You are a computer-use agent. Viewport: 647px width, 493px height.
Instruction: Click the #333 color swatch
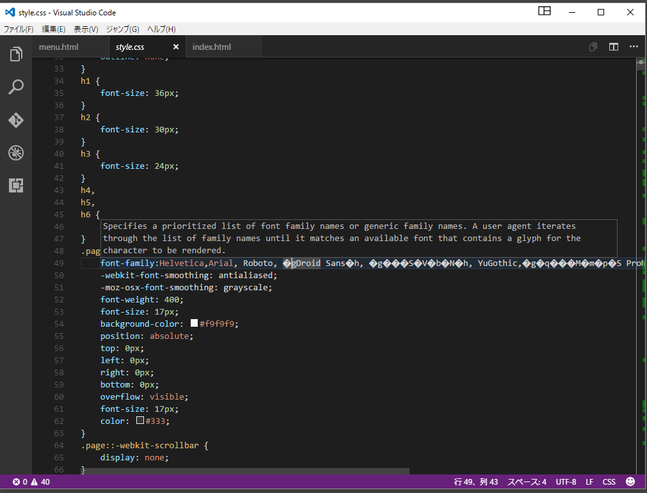[x=140, y=420]
